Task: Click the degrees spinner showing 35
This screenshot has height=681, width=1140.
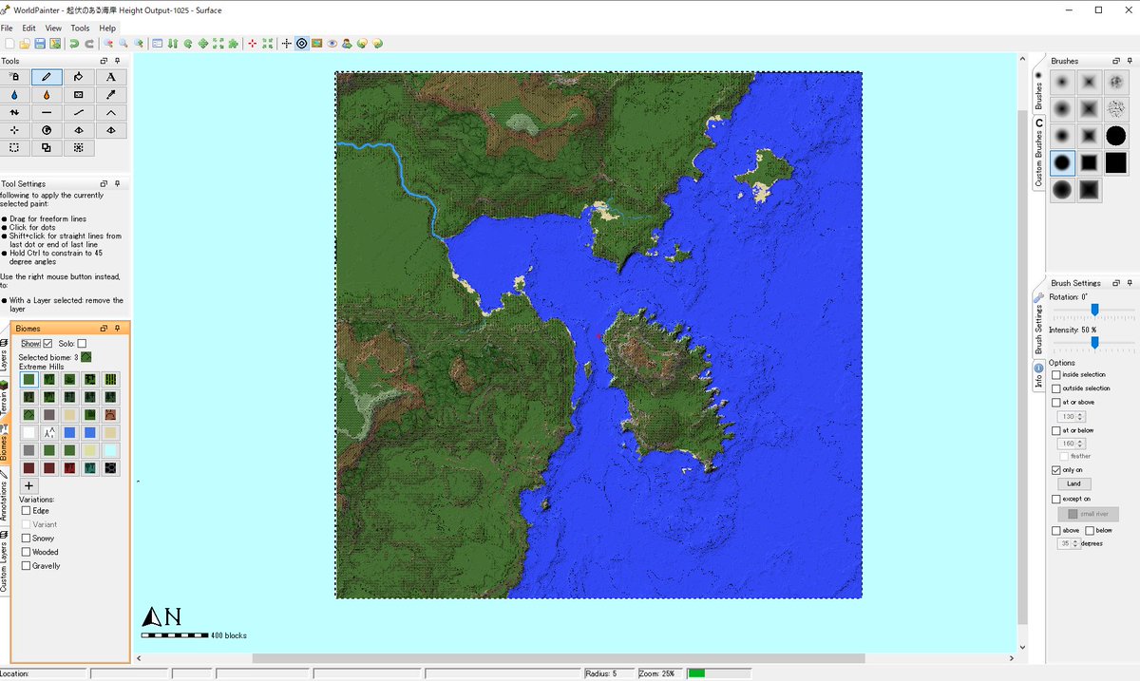Action: coord(1072,543)
